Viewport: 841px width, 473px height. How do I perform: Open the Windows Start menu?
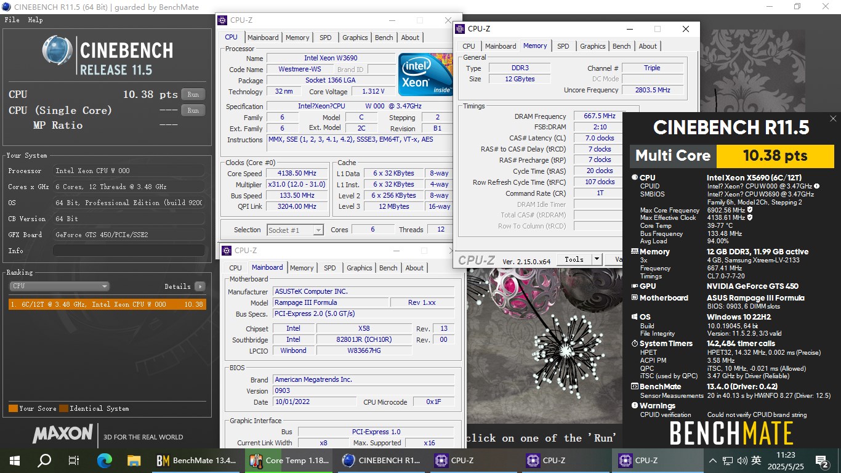point(15,460)
